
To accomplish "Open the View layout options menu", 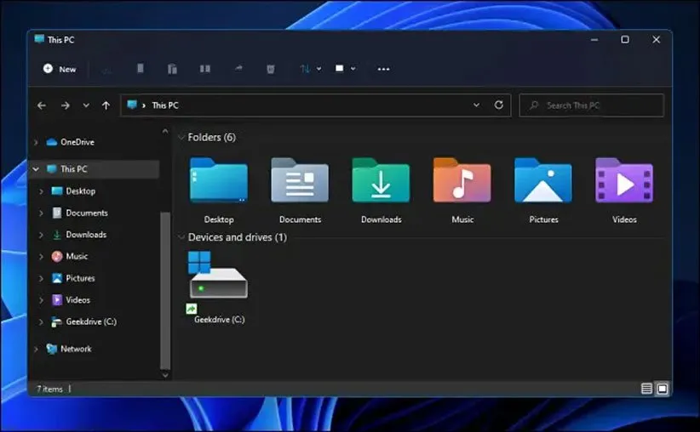I will [x=344, y=69].
